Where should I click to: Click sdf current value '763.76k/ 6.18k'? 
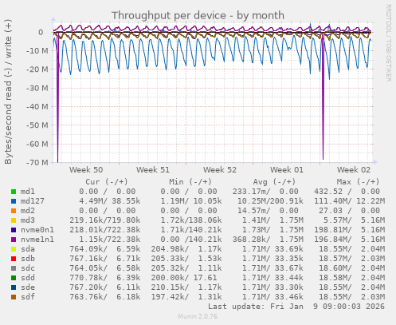(105, 297)
